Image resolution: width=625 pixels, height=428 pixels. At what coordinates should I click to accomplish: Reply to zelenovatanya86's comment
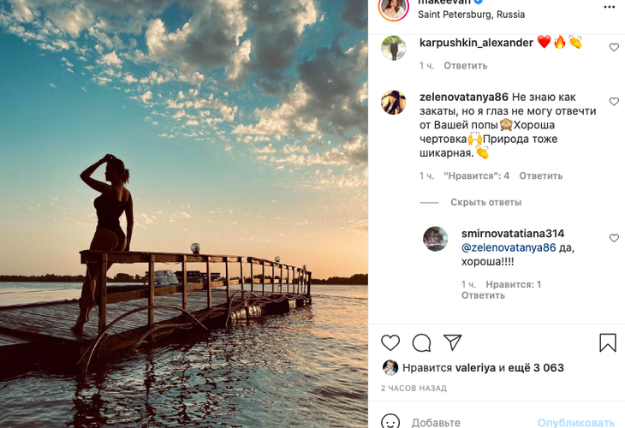540,175
